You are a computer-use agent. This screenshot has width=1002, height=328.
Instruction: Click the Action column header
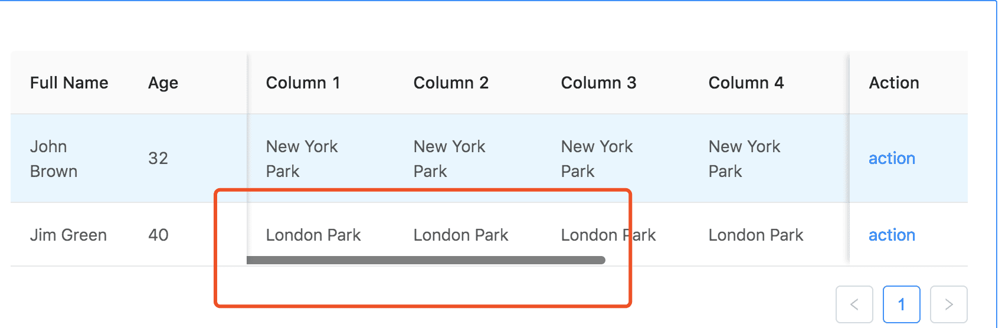point(894,83)
